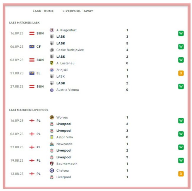This screenshot has width=192, height=191.
Task: Switch to the LIVERPOOL - AWAY tab
Action: [78, 11]
